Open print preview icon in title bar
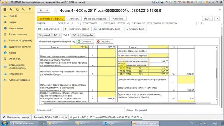 coord(162,2)
